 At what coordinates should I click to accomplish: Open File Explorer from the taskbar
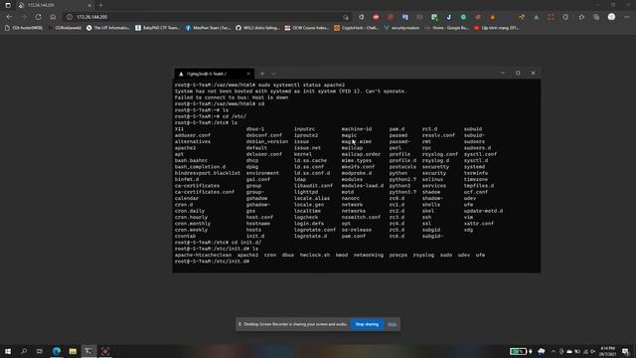[x=73, y=351]
